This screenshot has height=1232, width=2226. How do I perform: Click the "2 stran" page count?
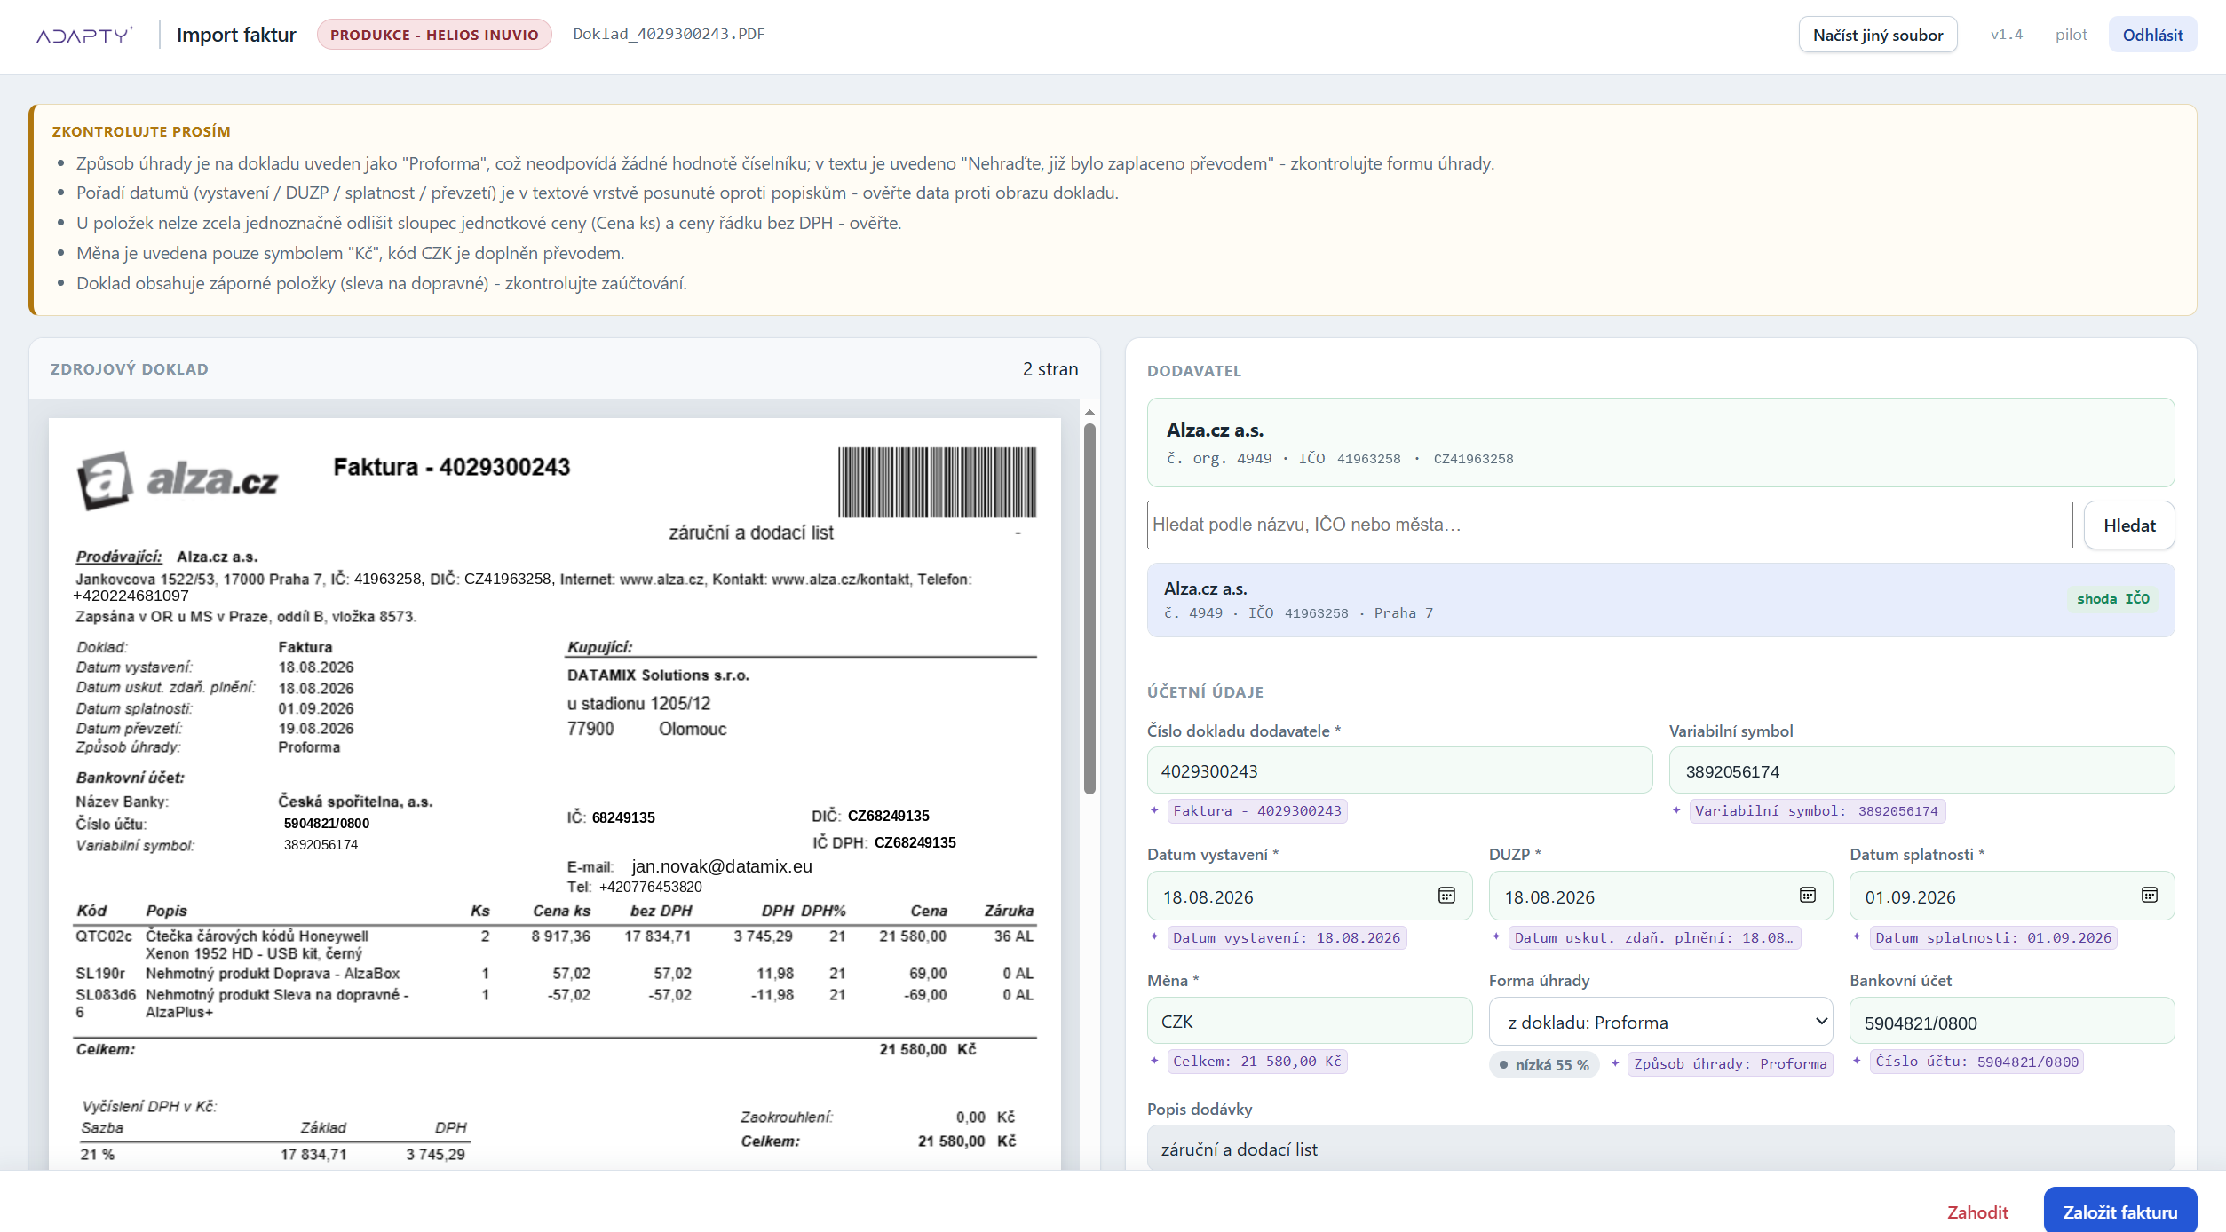coord(1050,369)
